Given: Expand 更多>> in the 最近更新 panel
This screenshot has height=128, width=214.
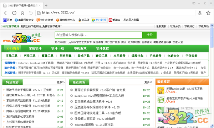Looking at the screenshot, I should pyautogui.click(x=148, y=82).
